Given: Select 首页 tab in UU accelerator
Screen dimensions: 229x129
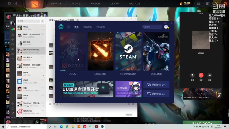Looking at the screenshot, I should tap(76, 27).
